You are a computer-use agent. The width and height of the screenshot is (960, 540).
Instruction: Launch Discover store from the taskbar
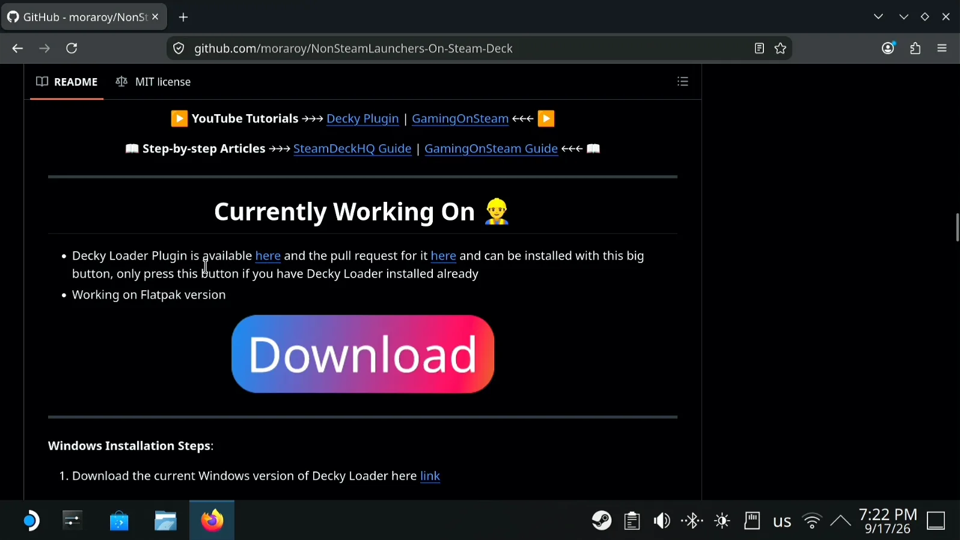(x=119, y=521)
